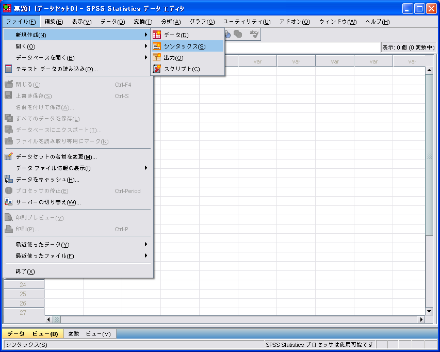The height and width of the screenshot is (352, 440).
Task: Choose データ from the new file submenu
Action: pos(176,35)
